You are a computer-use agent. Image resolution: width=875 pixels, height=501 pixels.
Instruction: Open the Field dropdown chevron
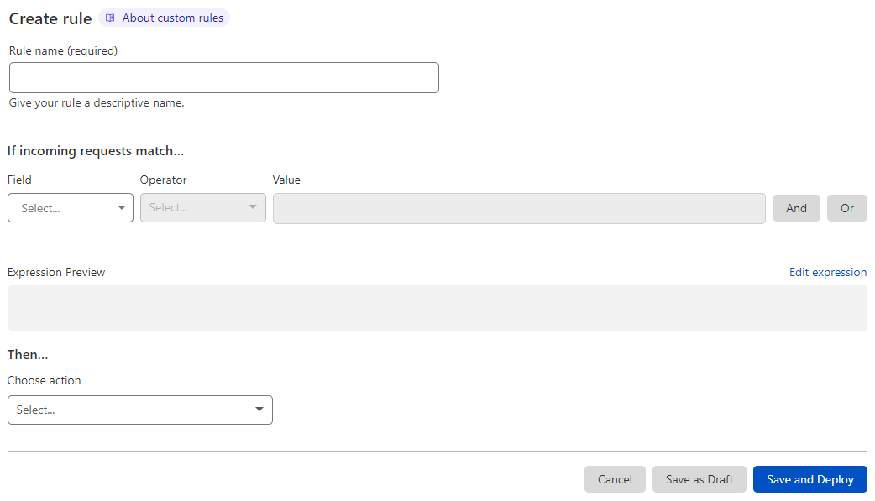tap(122, 207)
